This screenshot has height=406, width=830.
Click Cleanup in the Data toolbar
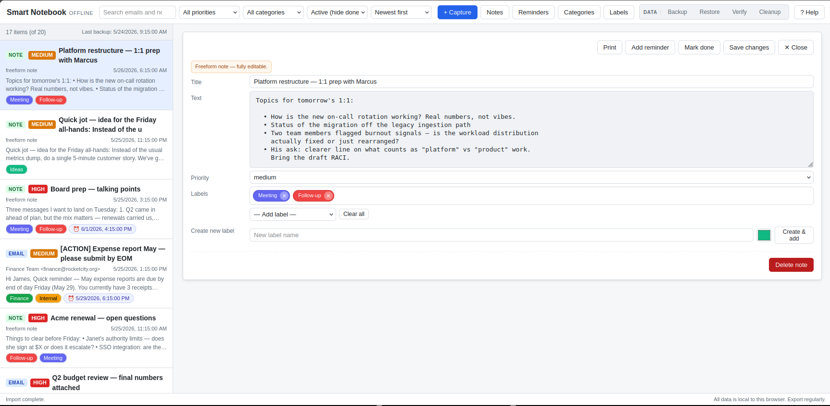pyautogui.click(x=769, y=12)
